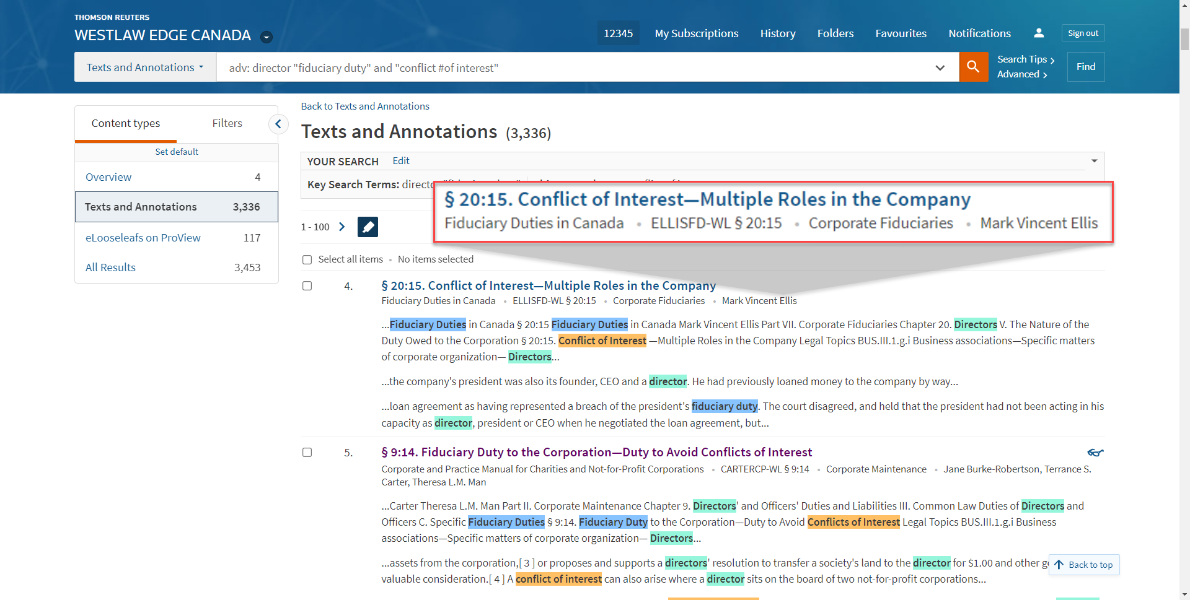1190x600 pixels.
Task: Check result 4 checkbox
Action: (x=307, y=285)
